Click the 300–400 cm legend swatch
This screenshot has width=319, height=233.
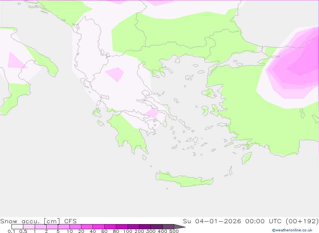tap(157, 227)
